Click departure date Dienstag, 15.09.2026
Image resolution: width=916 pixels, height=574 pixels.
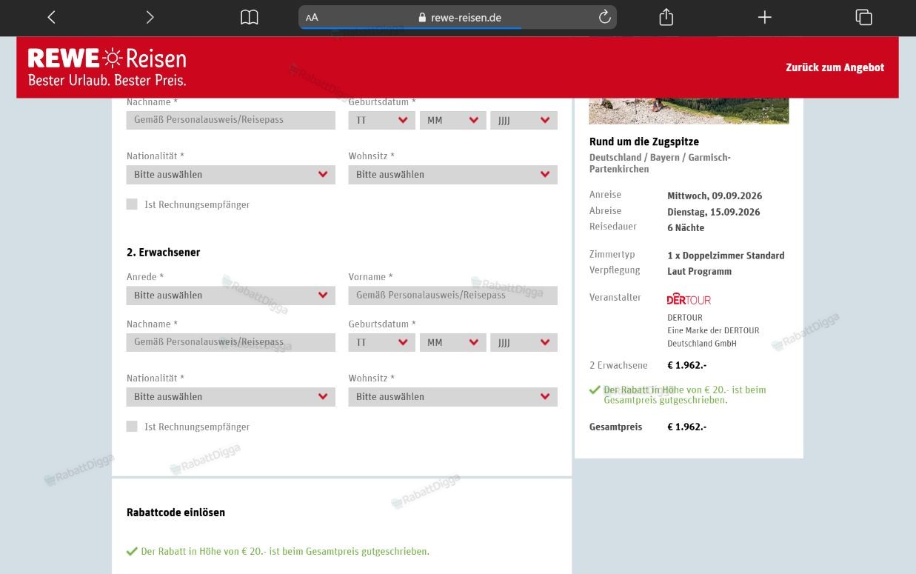pos(714,212)
